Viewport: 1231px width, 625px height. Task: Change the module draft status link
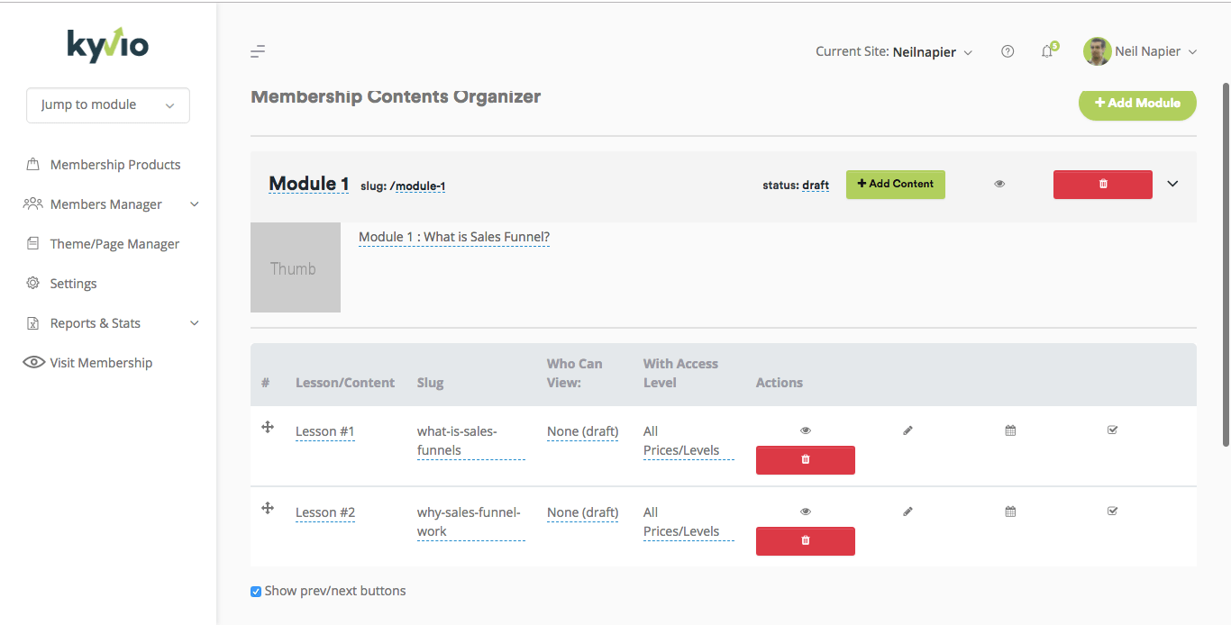click(816, 186)
